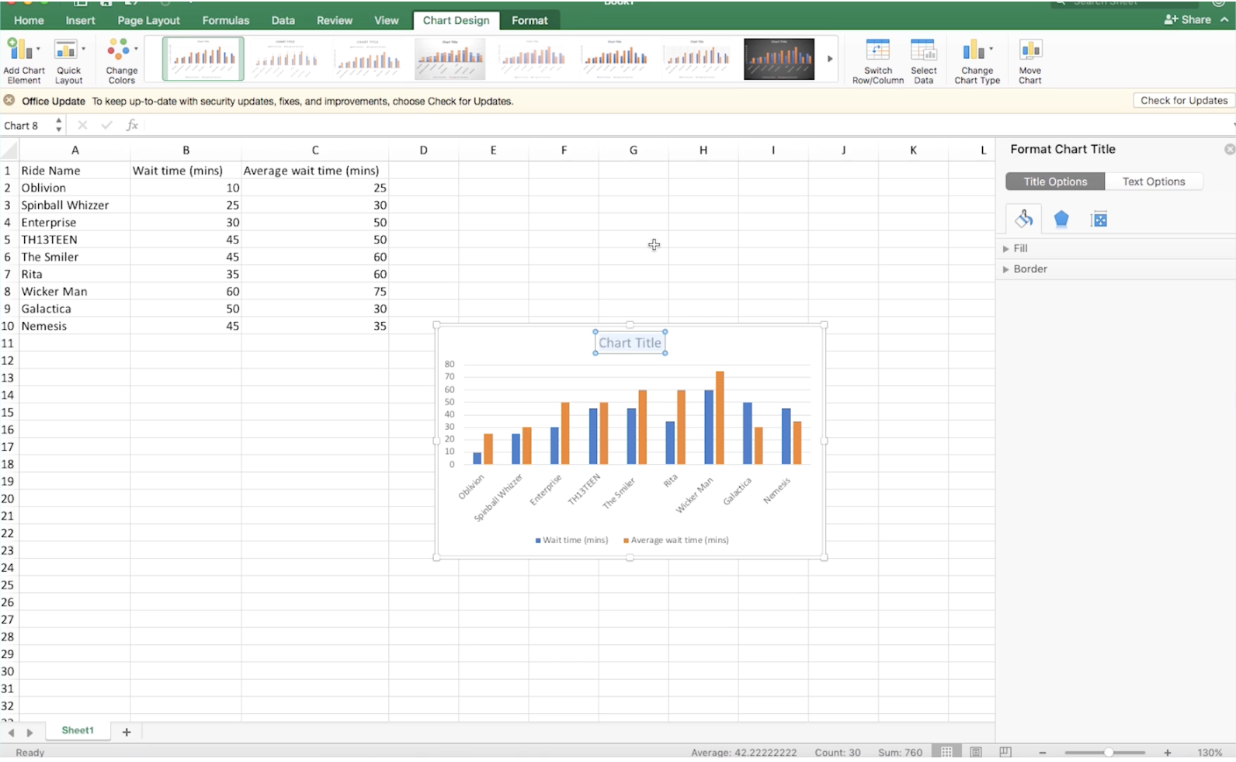Click the Check for Updates button
This screenshot has height=762, width=1236.
click(x=1183, y=101)
